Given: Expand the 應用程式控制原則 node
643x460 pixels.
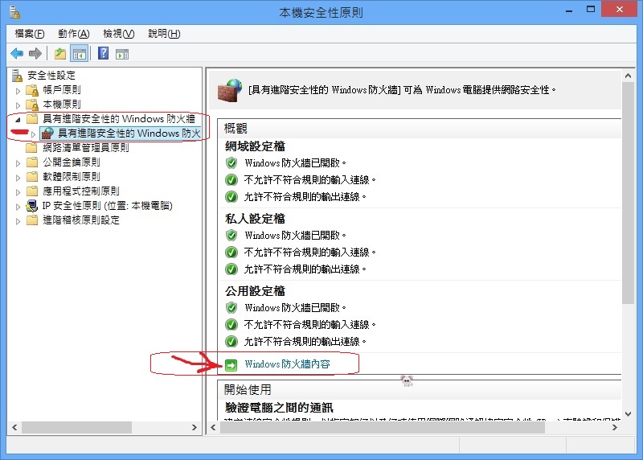Looking at the screenshot, I should pos(18,192).
